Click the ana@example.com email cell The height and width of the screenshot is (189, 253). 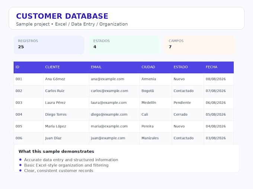[x=114, y=79]
